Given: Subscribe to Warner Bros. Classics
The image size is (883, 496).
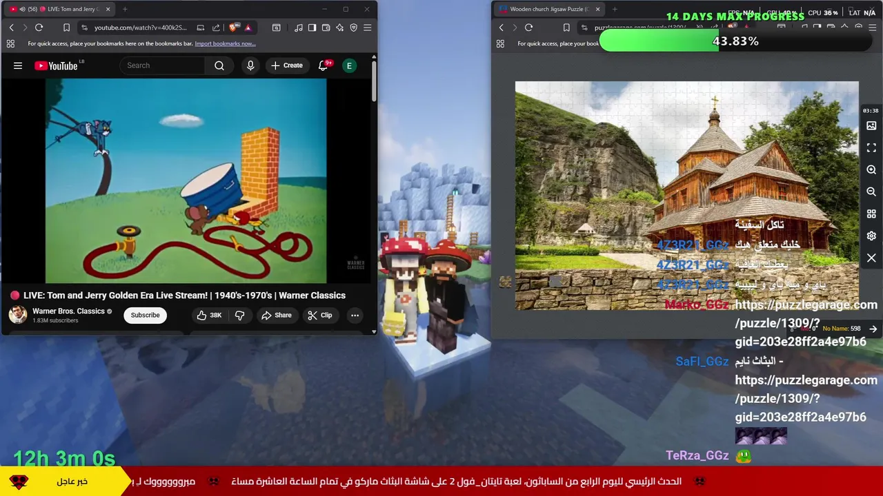Looking at the screenshot, I should click(145, 315).
